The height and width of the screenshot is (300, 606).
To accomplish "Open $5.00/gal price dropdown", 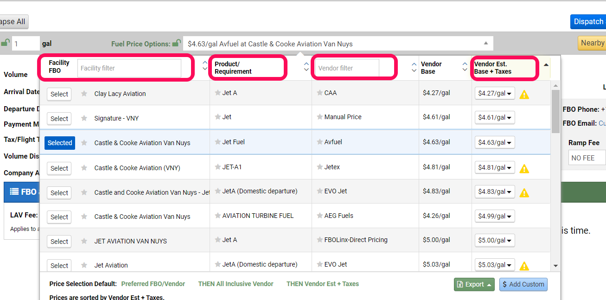I will tap(495, 240).
